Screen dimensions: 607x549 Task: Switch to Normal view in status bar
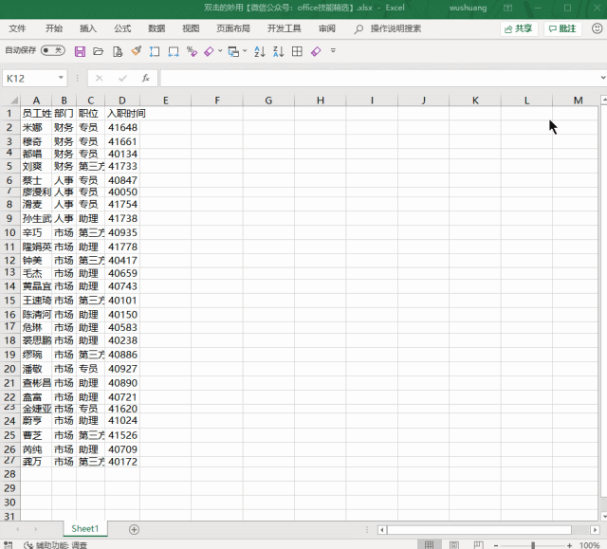click(x=430, y=545)
